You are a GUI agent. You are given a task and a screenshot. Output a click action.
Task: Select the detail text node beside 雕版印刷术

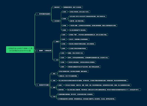click(x=73, y=7)
